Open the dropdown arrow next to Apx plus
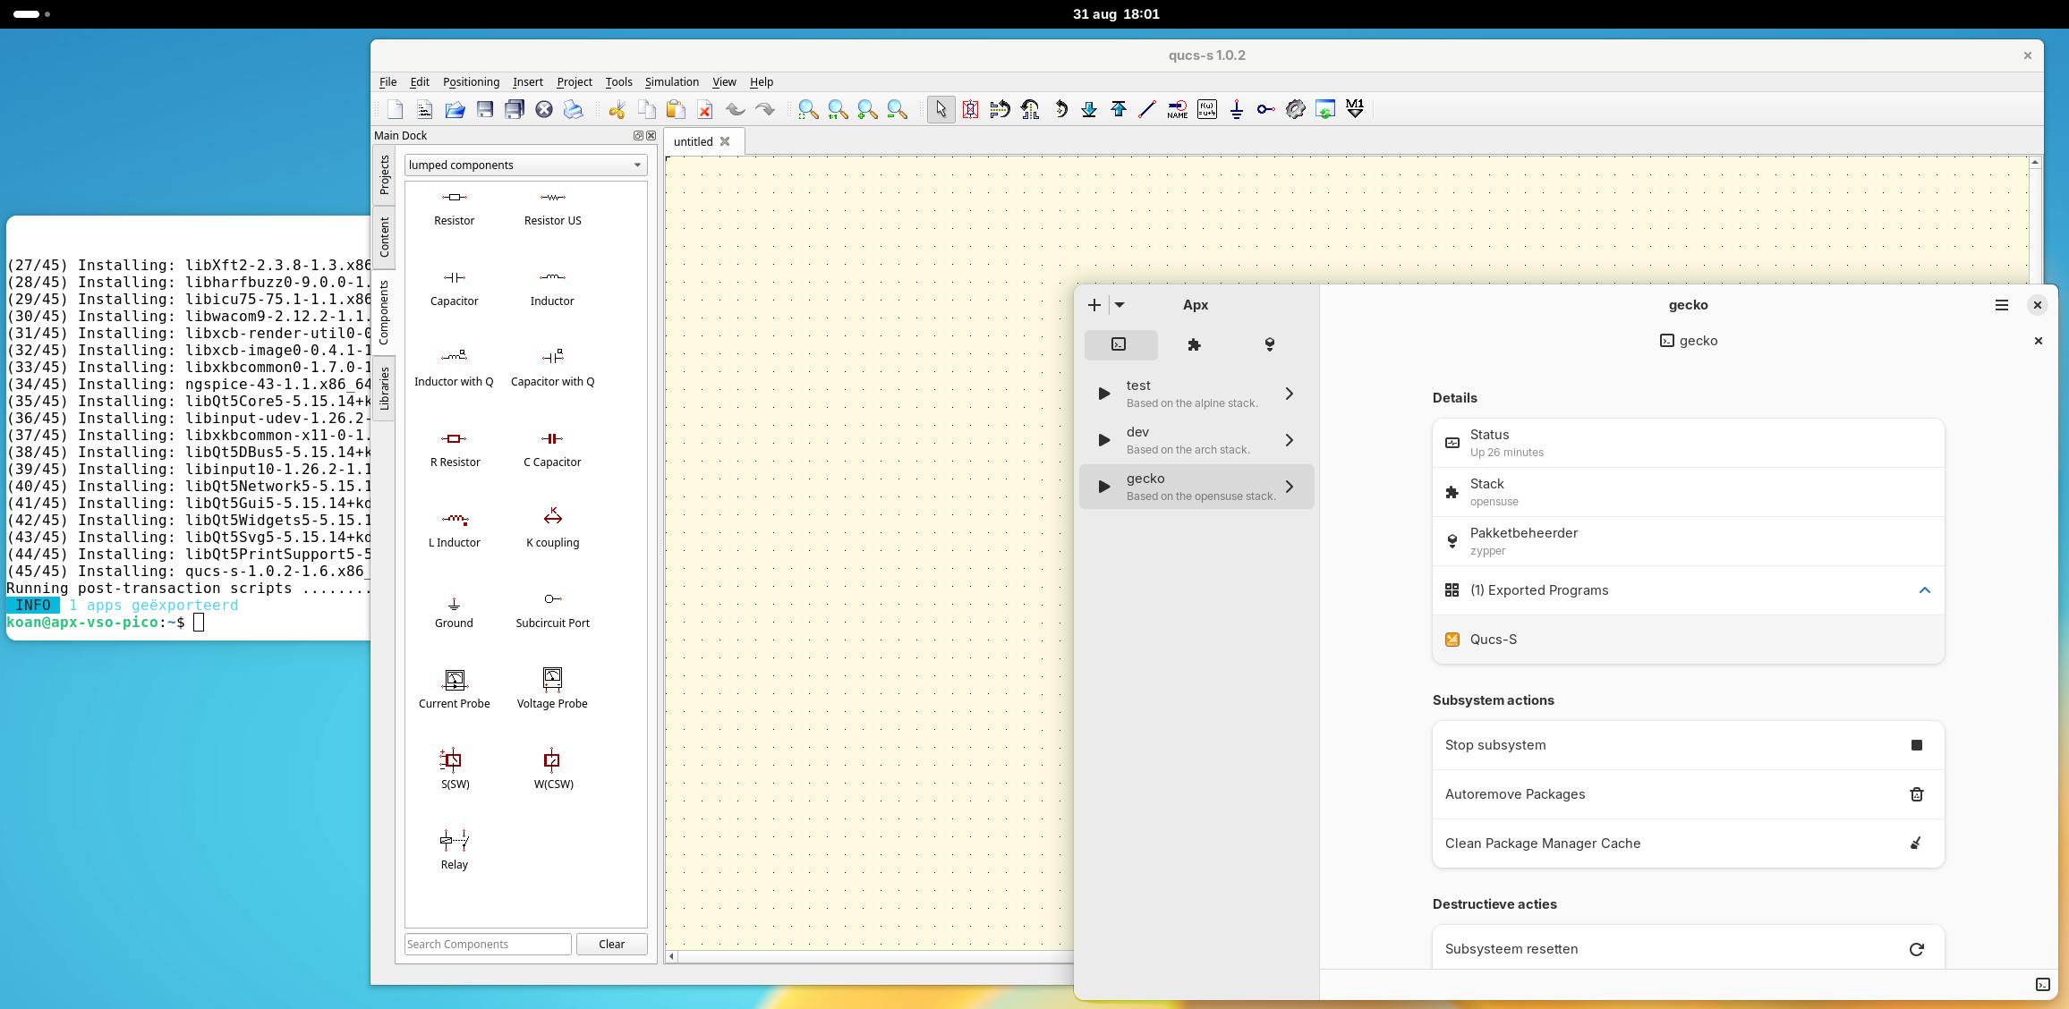2069x1009 pixels. (x=1119, y=305)
